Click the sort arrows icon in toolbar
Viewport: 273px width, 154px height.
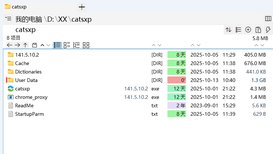[228, 30]
